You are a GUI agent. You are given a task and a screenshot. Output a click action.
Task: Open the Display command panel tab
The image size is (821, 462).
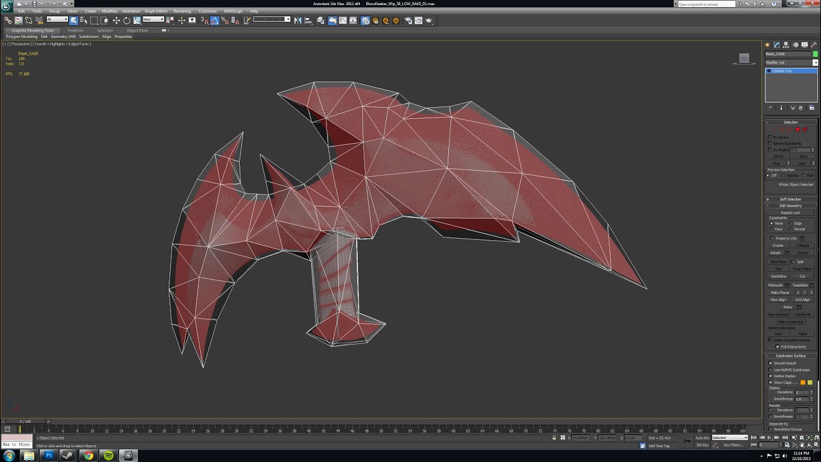pos(804,45)
